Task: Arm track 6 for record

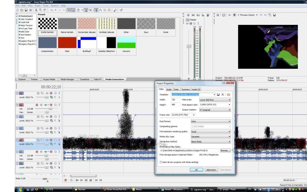Action: click(x=37, y=152)
